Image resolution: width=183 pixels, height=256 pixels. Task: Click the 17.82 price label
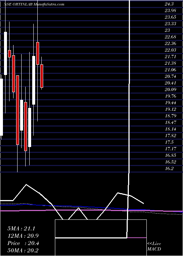pyautogui.click(x=170, y=136)
